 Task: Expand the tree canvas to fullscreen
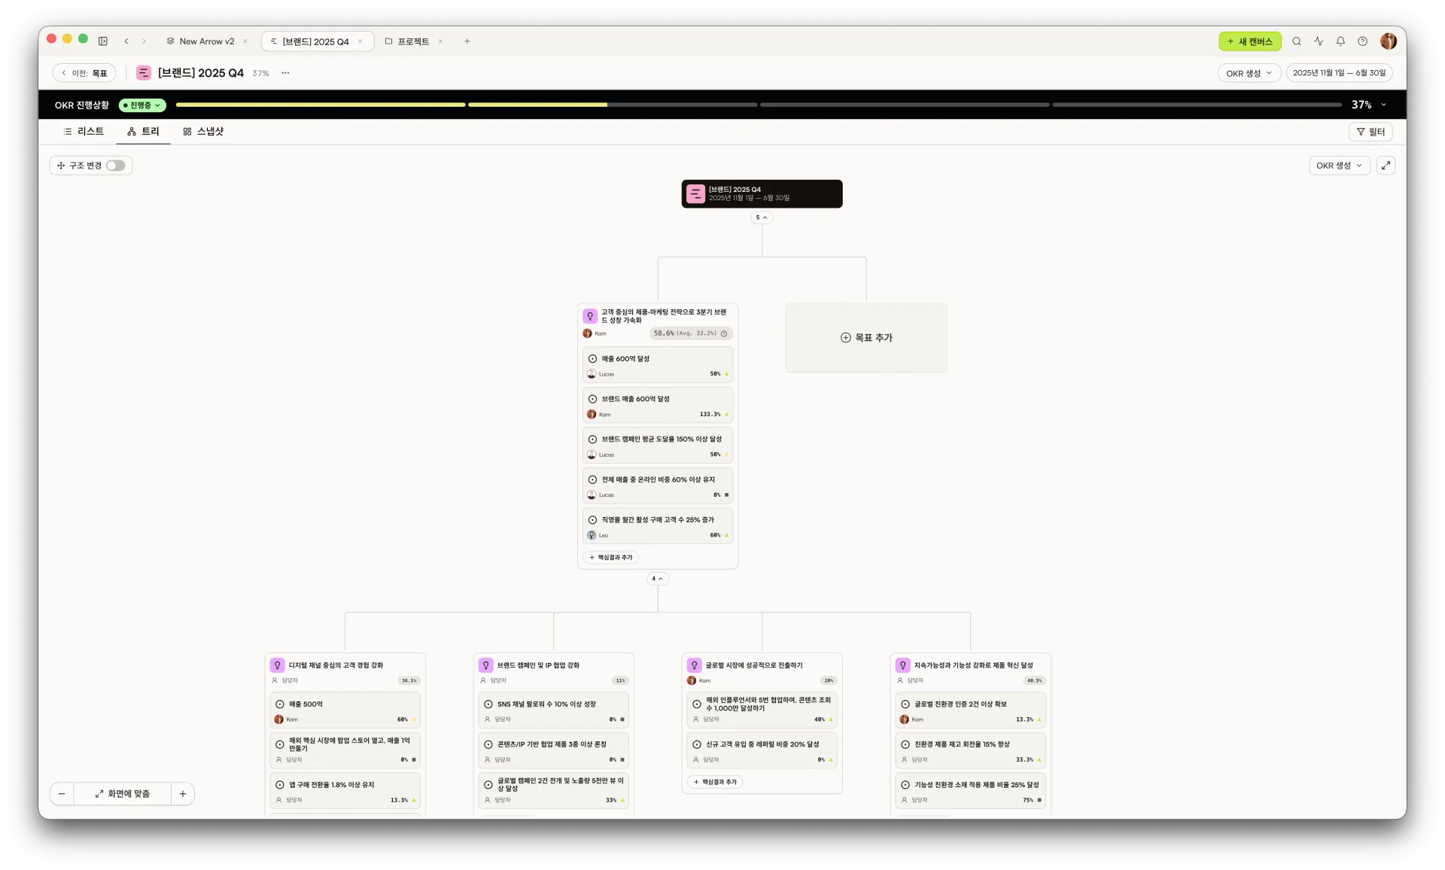[x=1386, y=166]
